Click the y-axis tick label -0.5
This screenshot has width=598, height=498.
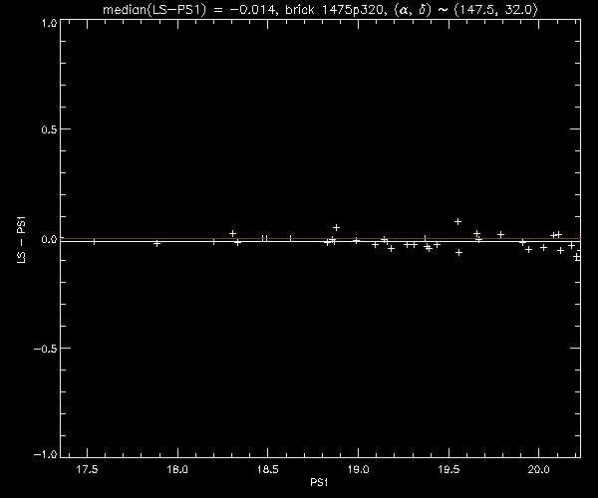point(46,349)
